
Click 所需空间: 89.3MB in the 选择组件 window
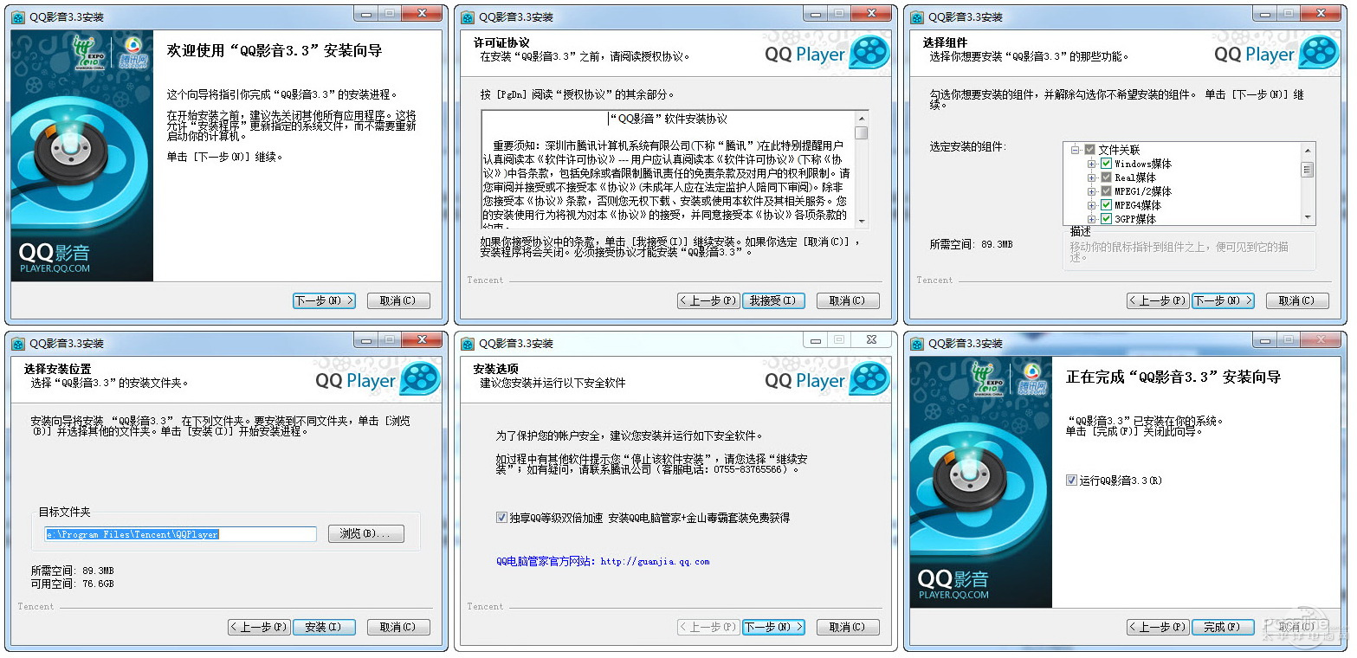971,245
